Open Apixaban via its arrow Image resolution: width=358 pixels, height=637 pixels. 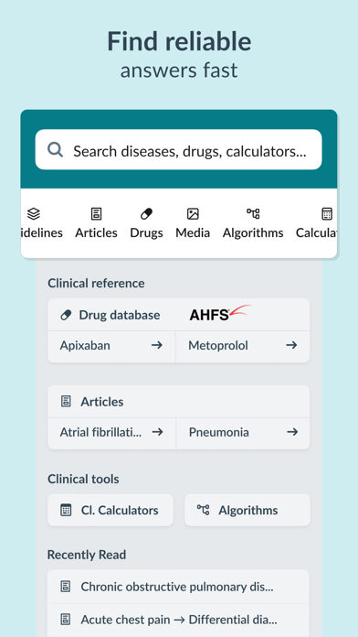[157, 345]
